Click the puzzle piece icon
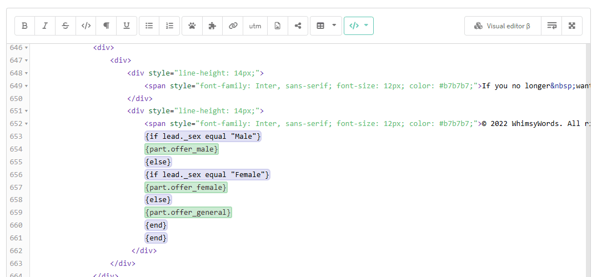Image resolution: width=597 pixels, height=277 pixels. pos(213,26)
